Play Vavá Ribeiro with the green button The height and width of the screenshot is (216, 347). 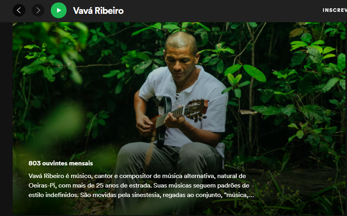(59, 10)
